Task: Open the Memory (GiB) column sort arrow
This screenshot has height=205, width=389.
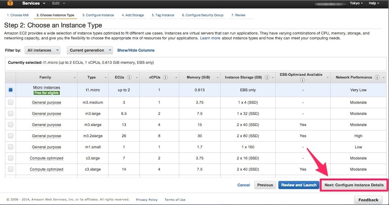Action: click(214, 77)
